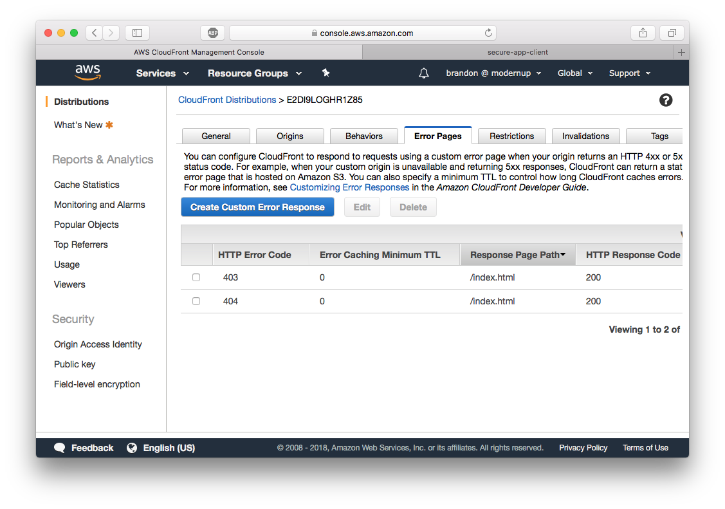Toggle the Safari sidebar icon
This screenshot has height=509, width=725.
tap(137, 33)
